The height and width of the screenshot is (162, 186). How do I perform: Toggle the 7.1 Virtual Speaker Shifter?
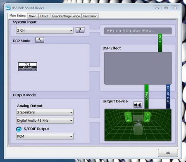coord(28,67)
